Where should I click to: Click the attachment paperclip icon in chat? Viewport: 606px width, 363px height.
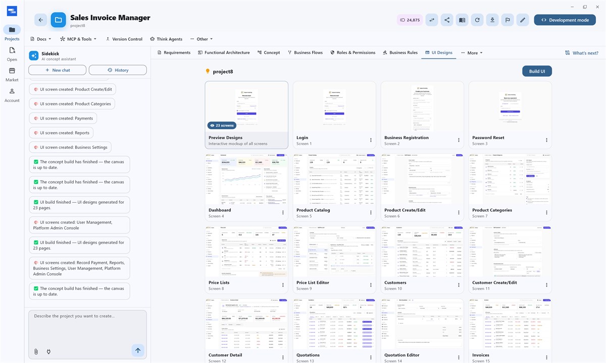coord(36,351)
